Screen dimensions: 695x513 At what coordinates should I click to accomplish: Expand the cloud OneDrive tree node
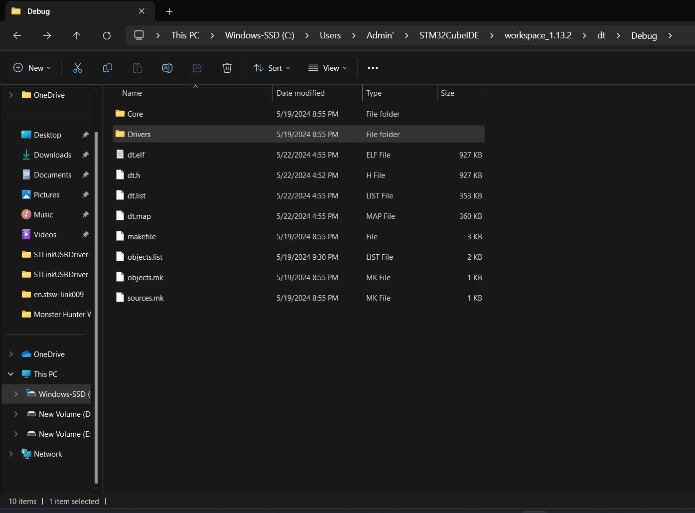(x=11, y=354)
